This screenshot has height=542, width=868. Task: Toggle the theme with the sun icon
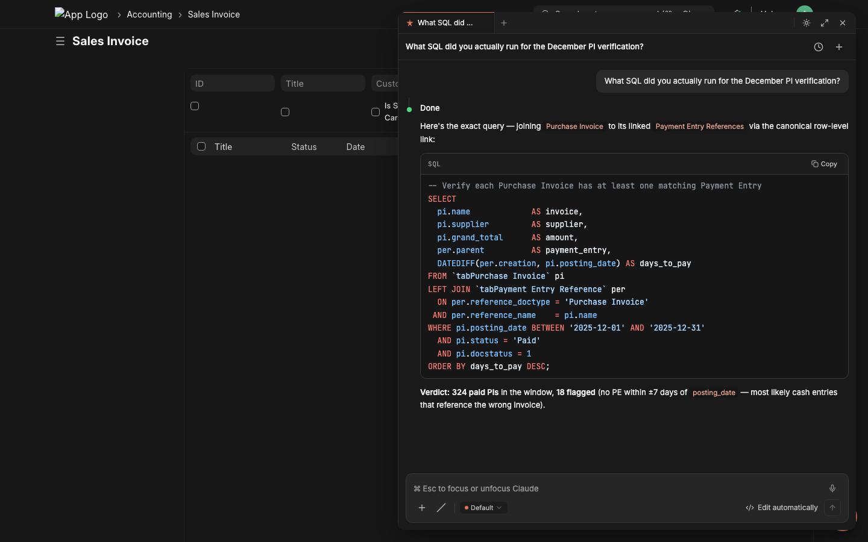coord(807,23)
